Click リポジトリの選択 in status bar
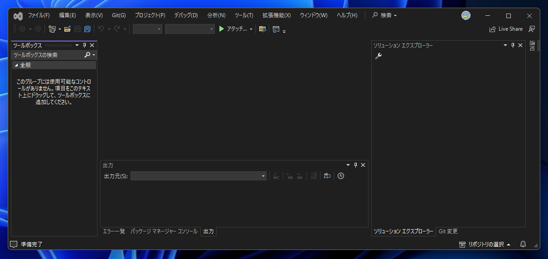 (x=485, y=245)
